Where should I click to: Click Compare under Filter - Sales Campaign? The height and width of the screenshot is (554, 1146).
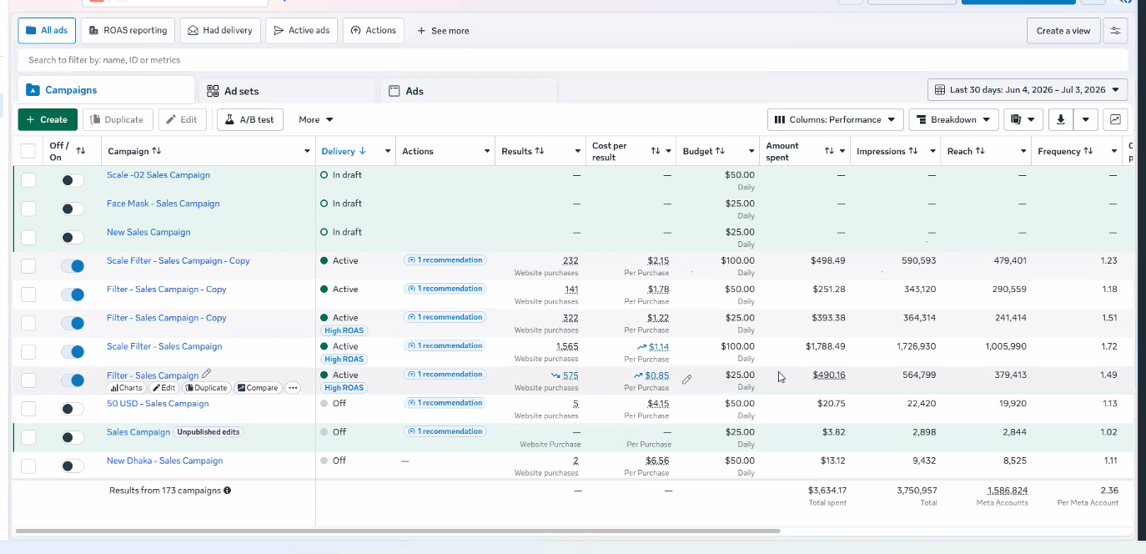(258, 388)
